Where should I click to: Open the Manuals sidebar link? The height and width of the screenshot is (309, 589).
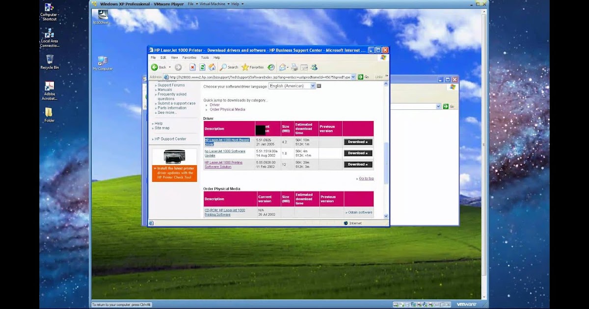(x=165, y=90)
